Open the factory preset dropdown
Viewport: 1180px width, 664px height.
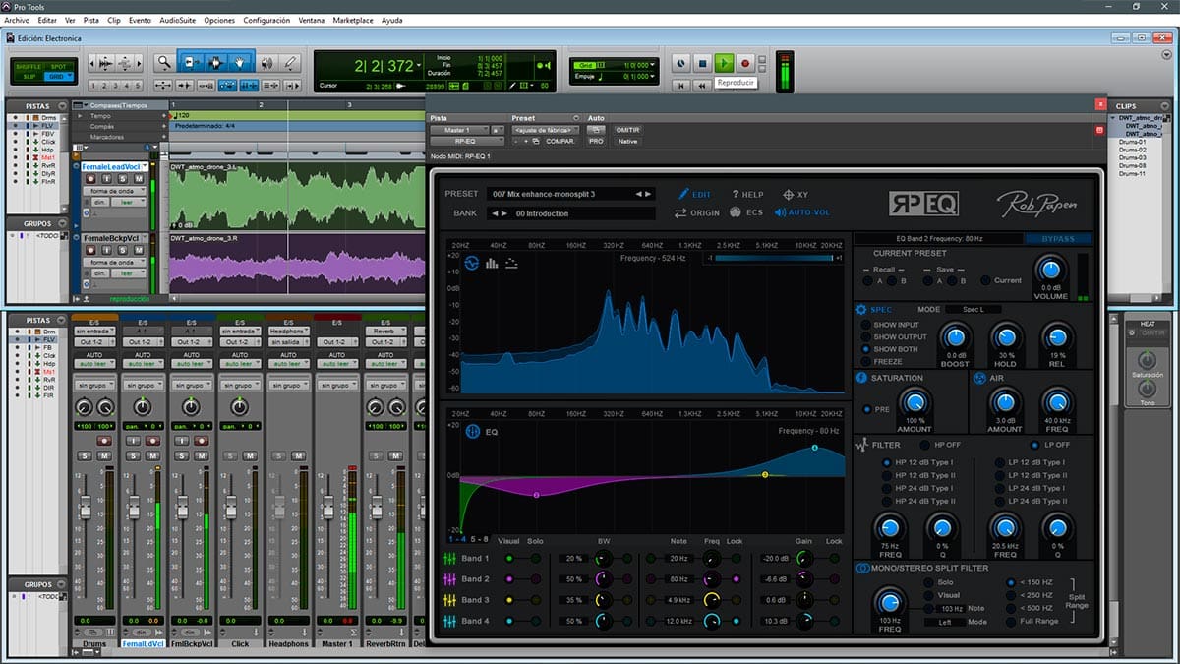coord(545,130)
